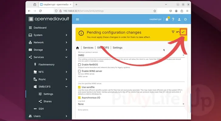This screenshot has height=121, width=221.
Task: Click the System laptop icon
Action: click(x=30, y=35)
